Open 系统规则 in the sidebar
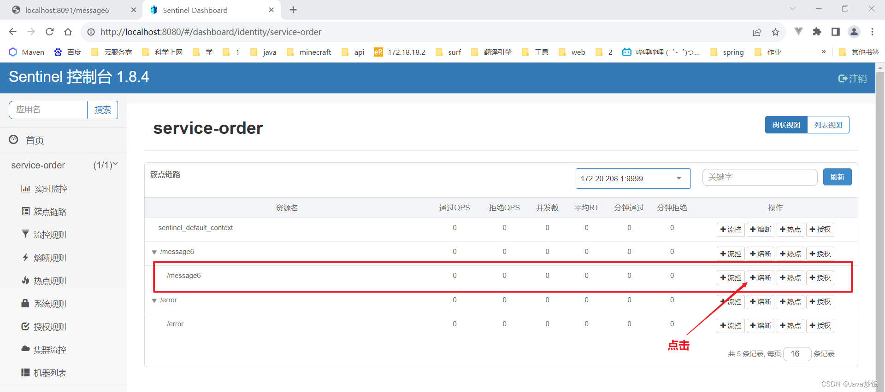 pos(44,304)
